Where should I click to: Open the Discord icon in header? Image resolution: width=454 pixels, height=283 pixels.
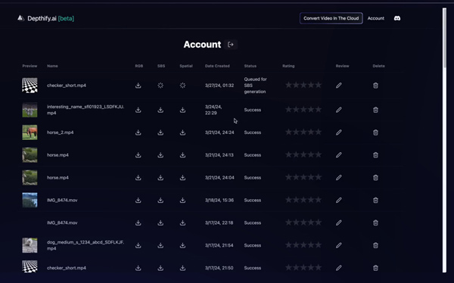click(x=397, y=18)
